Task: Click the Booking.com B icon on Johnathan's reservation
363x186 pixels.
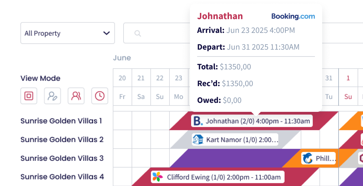Action: (x=198, y=121)
